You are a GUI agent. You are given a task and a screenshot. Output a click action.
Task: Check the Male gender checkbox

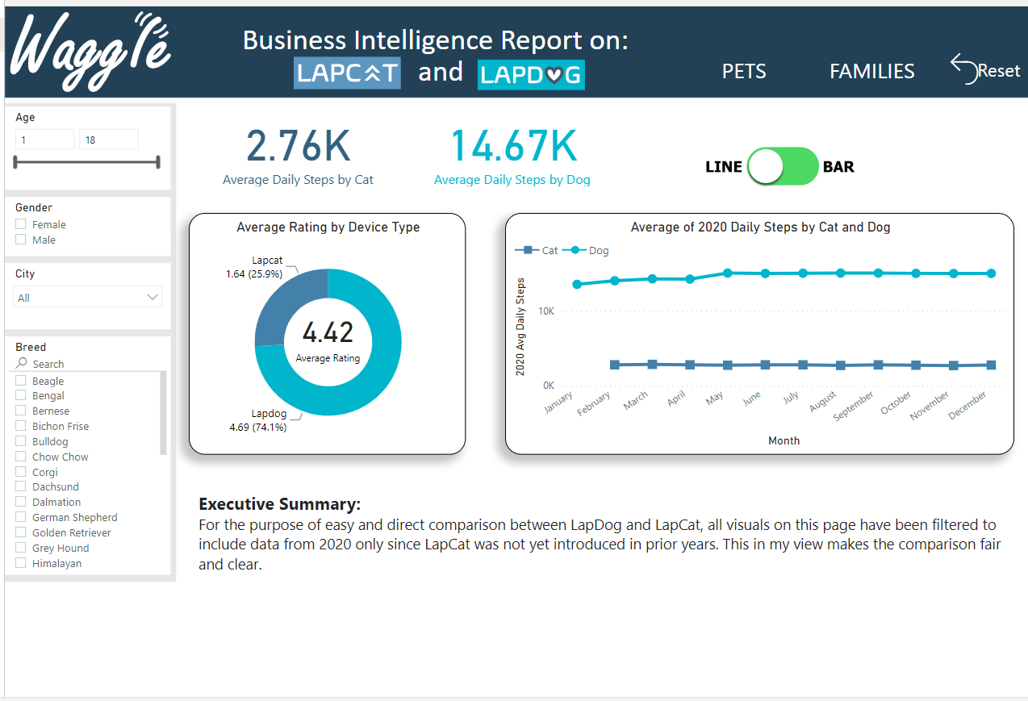(21, 240)
